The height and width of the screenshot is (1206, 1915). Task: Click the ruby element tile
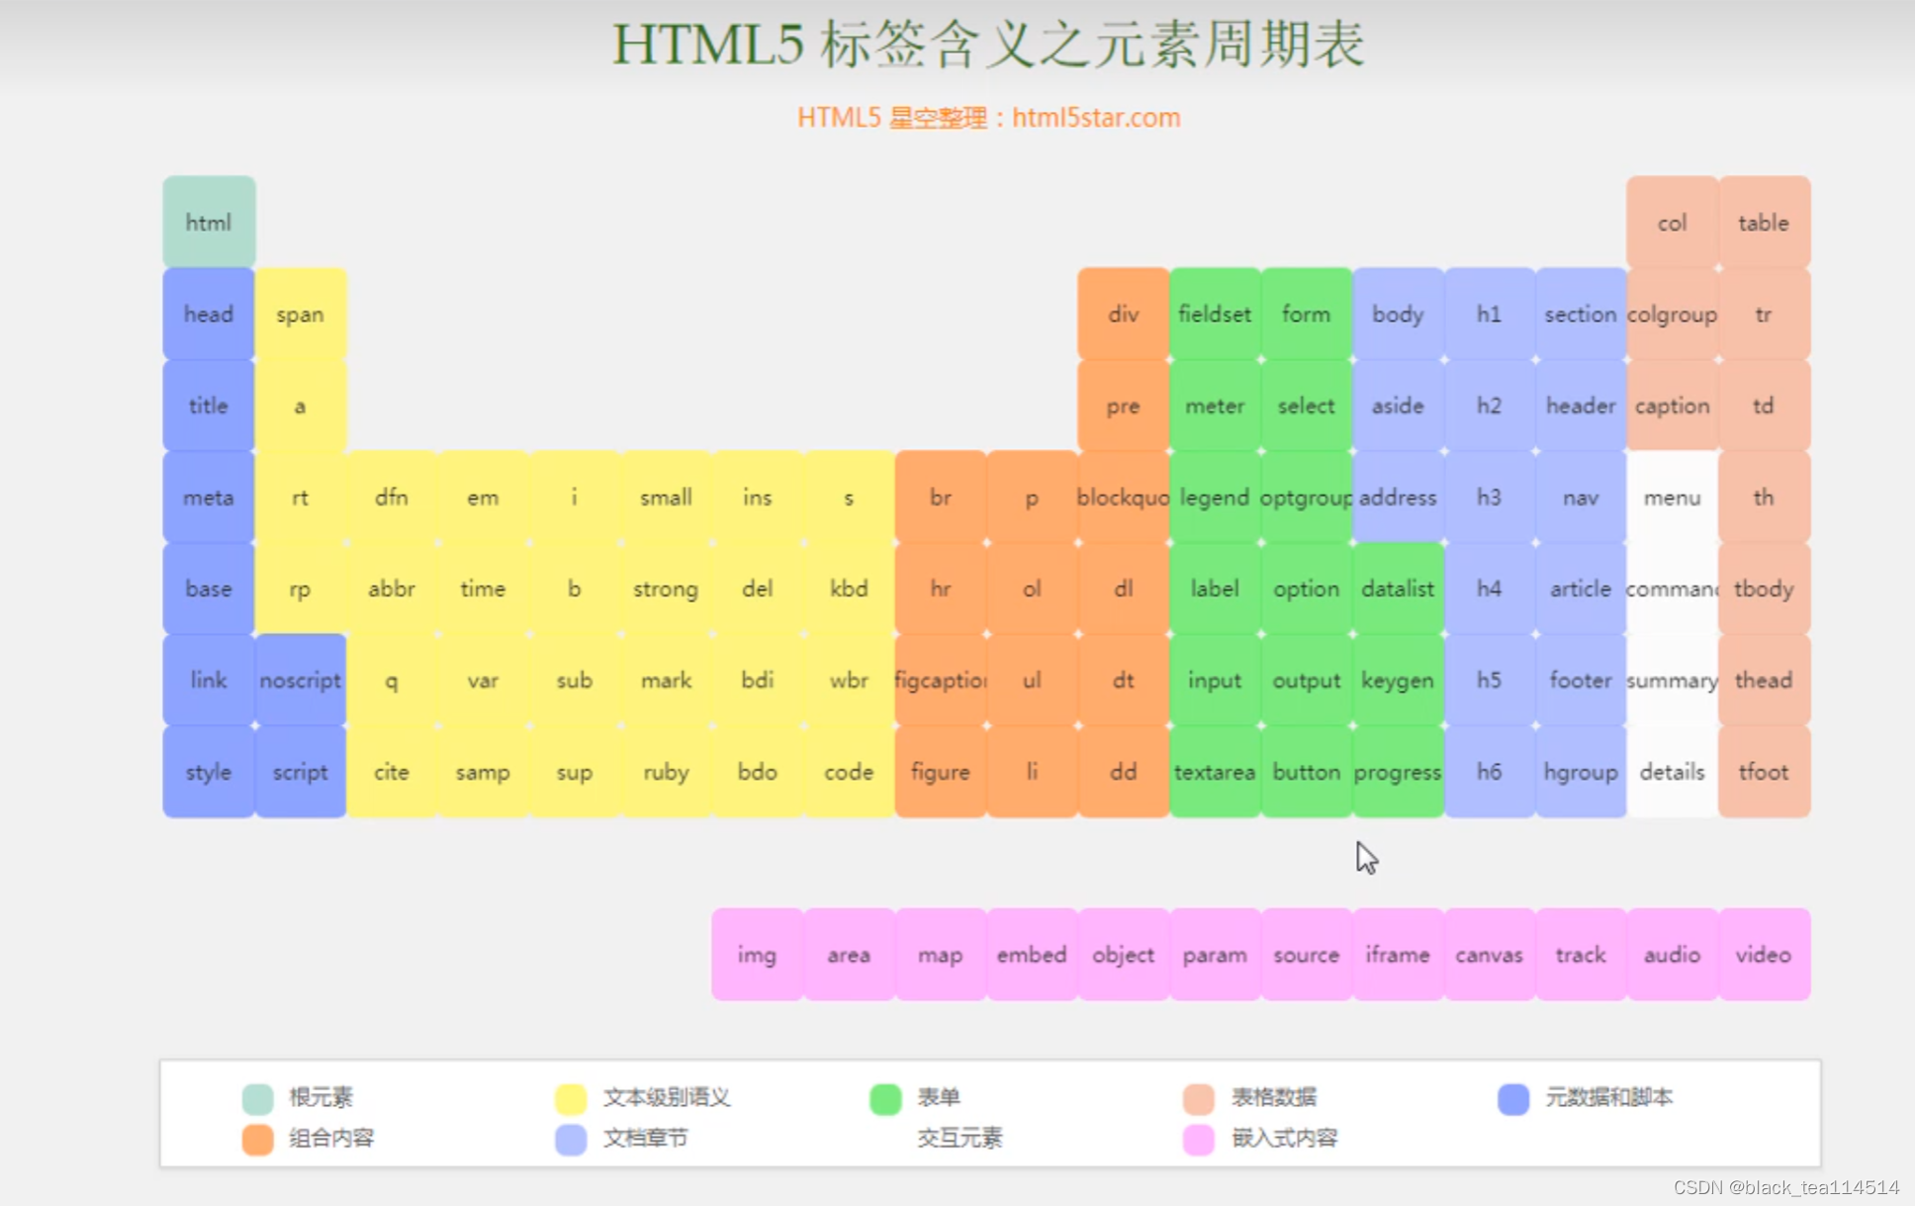coord(666,772)
